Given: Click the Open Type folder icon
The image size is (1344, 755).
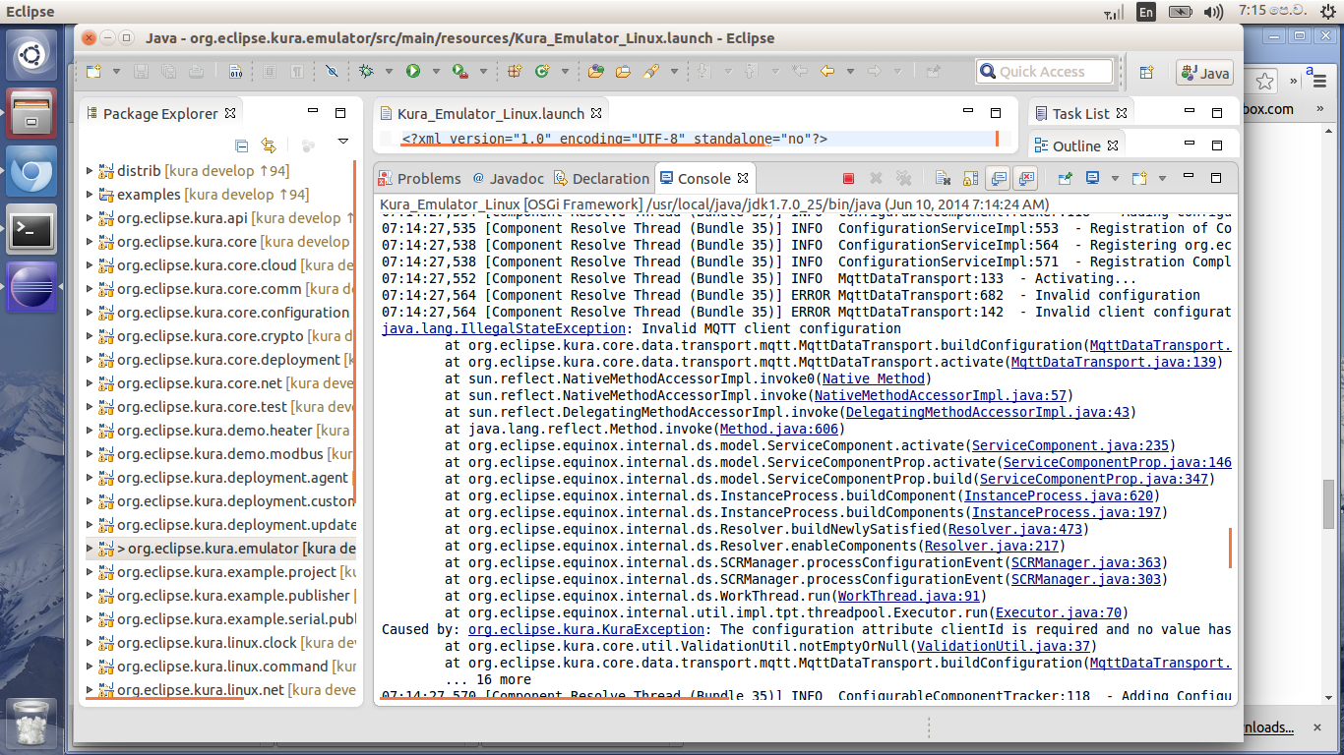Looking at the screenshot, I should tap(595, 72).
